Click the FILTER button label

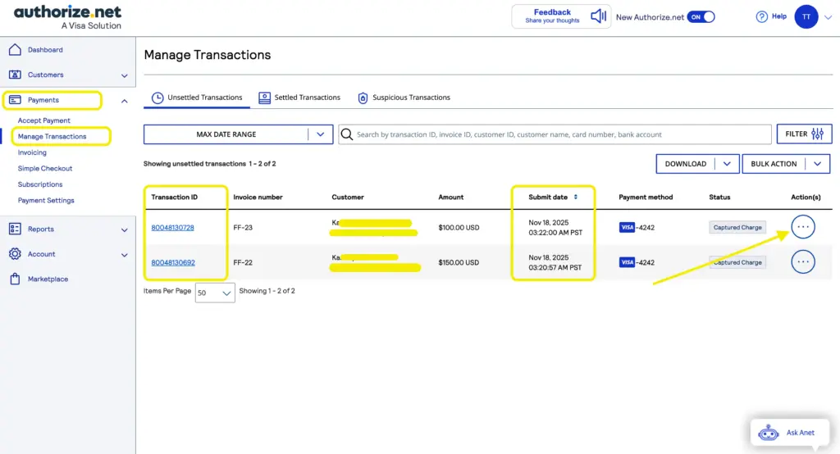click(x=796, y=134)
